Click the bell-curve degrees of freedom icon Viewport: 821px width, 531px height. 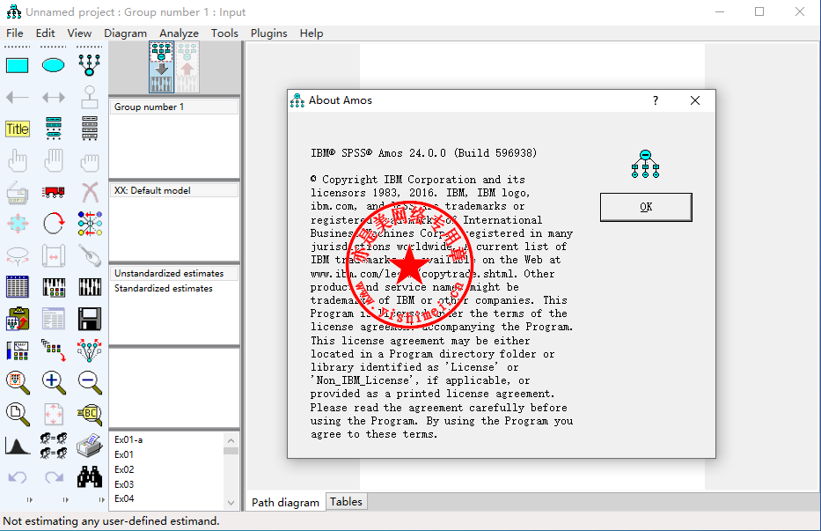tap(18, 446)
